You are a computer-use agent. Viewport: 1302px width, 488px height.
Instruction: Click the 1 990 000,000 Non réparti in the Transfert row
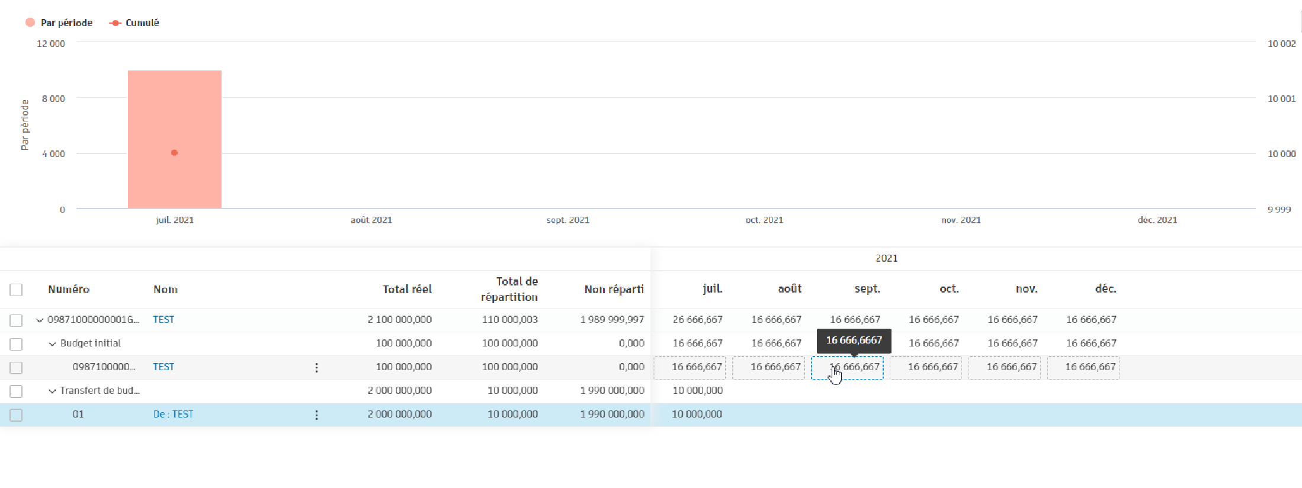pyautogui.click(x=612, y=391)
